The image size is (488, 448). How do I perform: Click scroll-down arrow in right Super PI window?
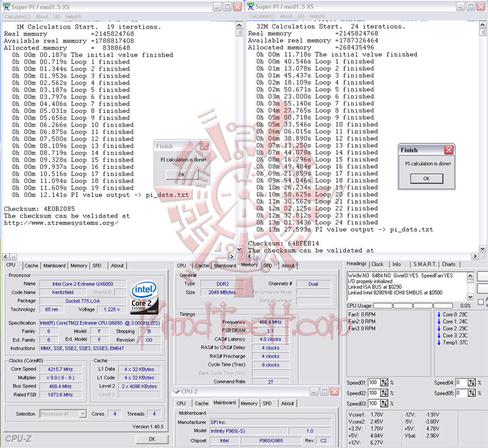click(x=483, y=249)
